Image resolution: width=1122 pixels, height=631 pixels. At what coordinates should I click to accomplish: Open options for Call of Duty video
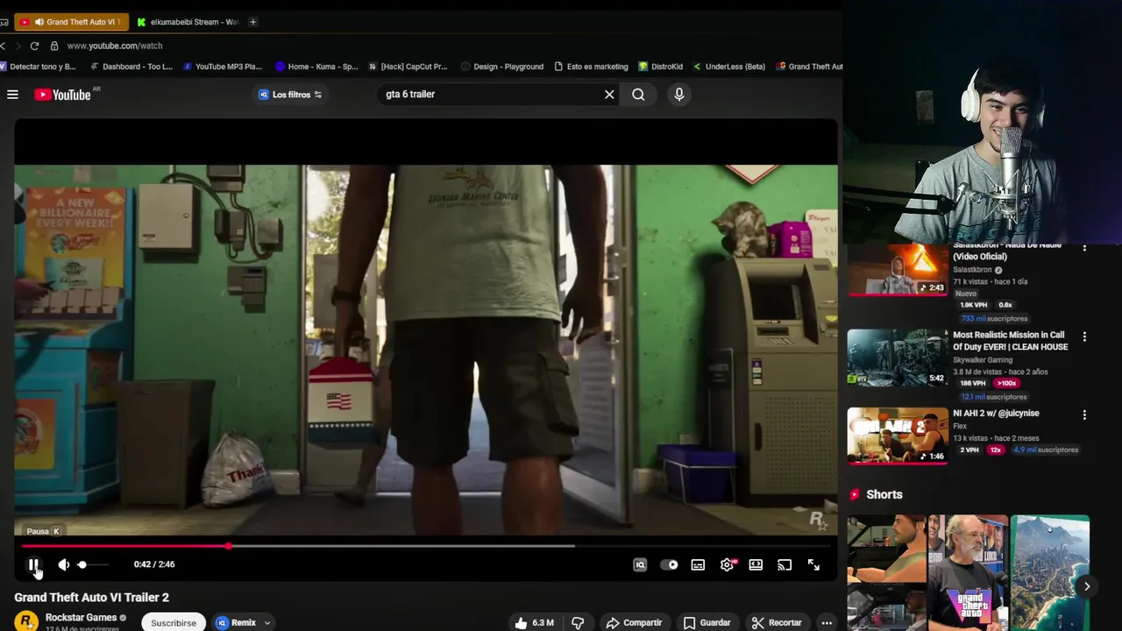[1084, 337]
